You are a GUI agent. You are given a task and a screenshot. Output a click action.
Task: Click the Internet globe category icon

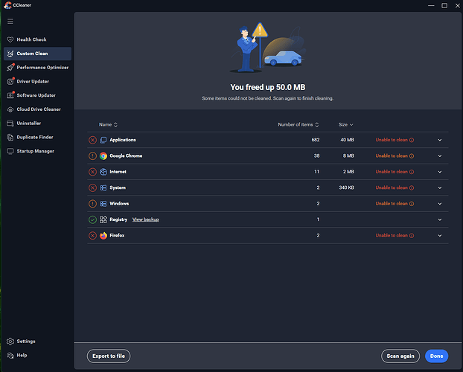tap(103, 172)
